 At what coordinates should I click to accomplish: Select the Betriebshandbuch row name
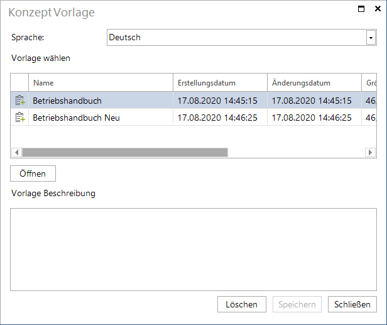tap(67, 101)
